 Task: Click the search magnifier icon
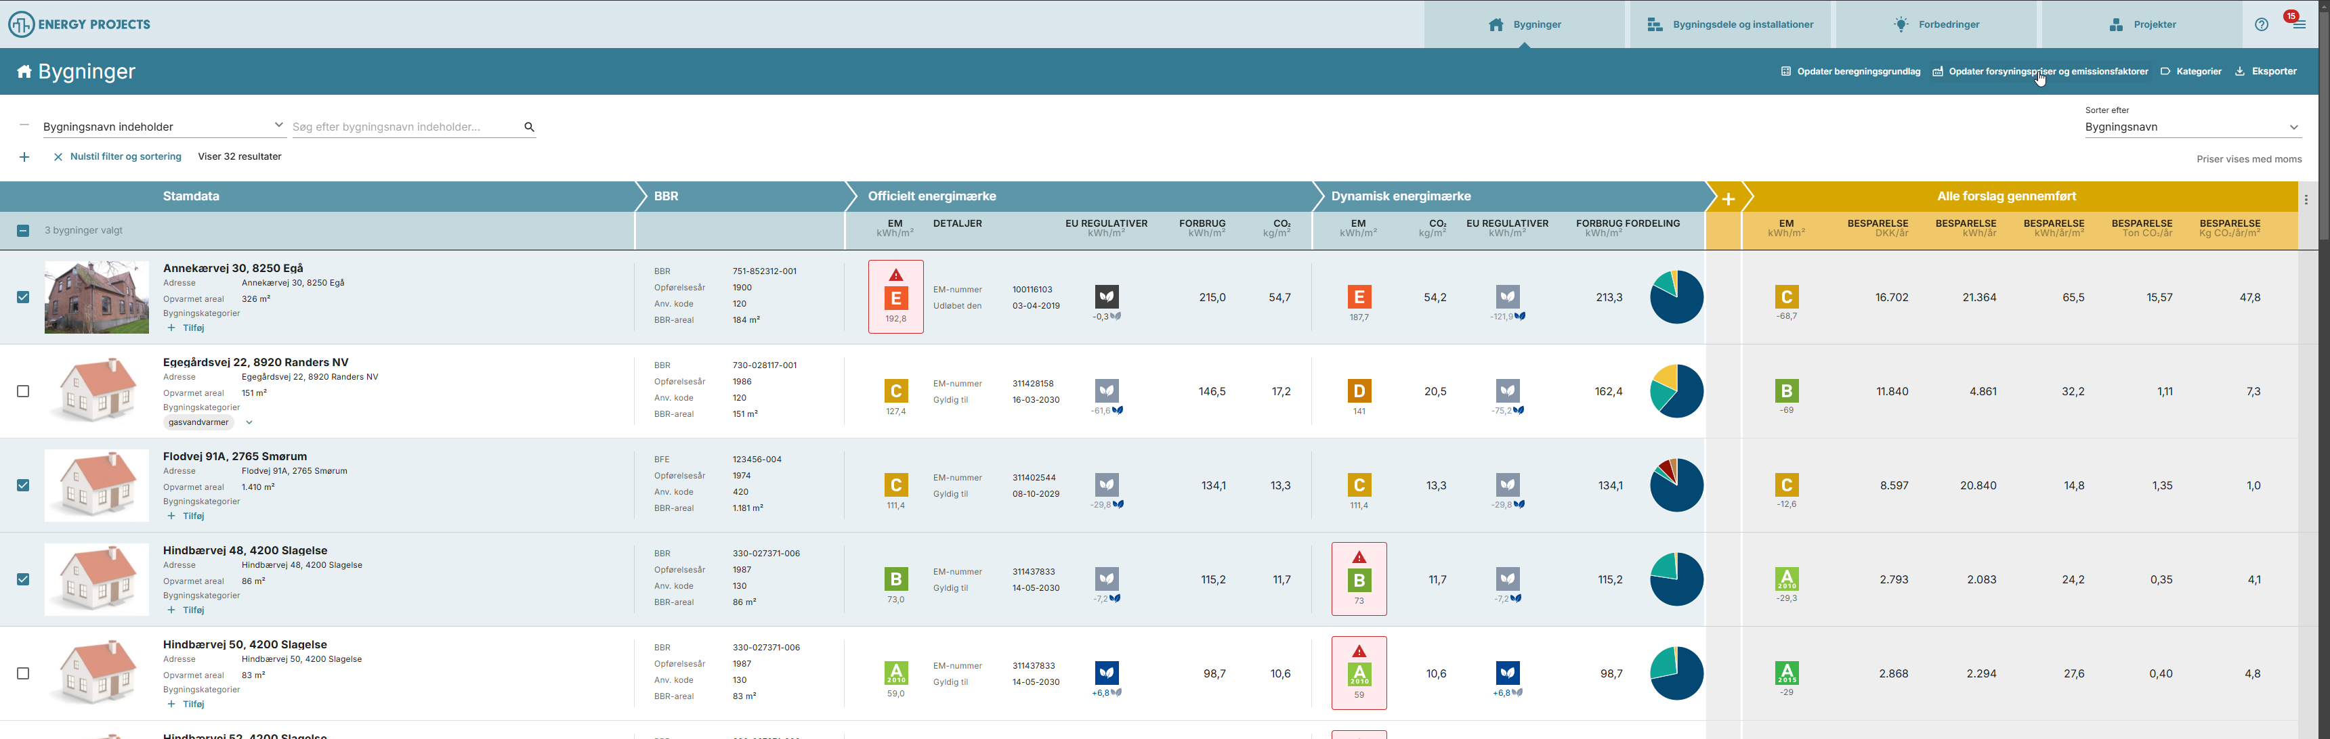[x=529, y=127]
